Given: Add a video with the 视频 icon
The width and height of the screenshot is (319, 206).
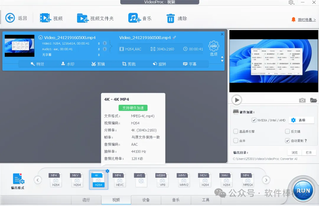Looking at the screenshot, I should [x=45, y=18].
